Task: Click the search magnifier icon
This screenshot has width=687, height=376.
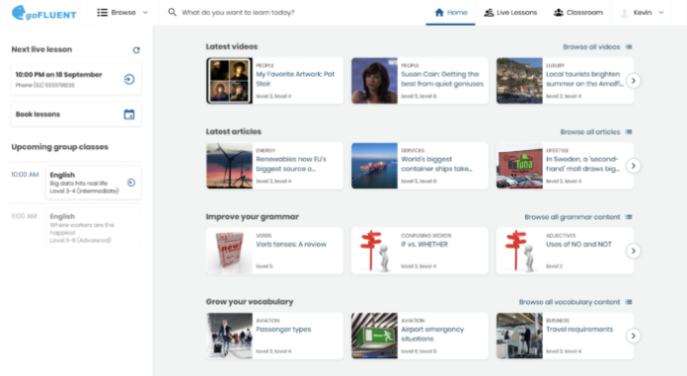Action: tap(172, 12)
